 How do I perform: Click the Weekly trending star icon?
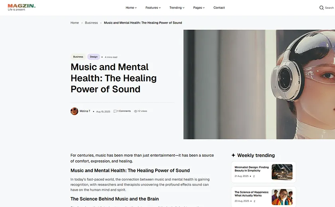[x=233, y=155]
